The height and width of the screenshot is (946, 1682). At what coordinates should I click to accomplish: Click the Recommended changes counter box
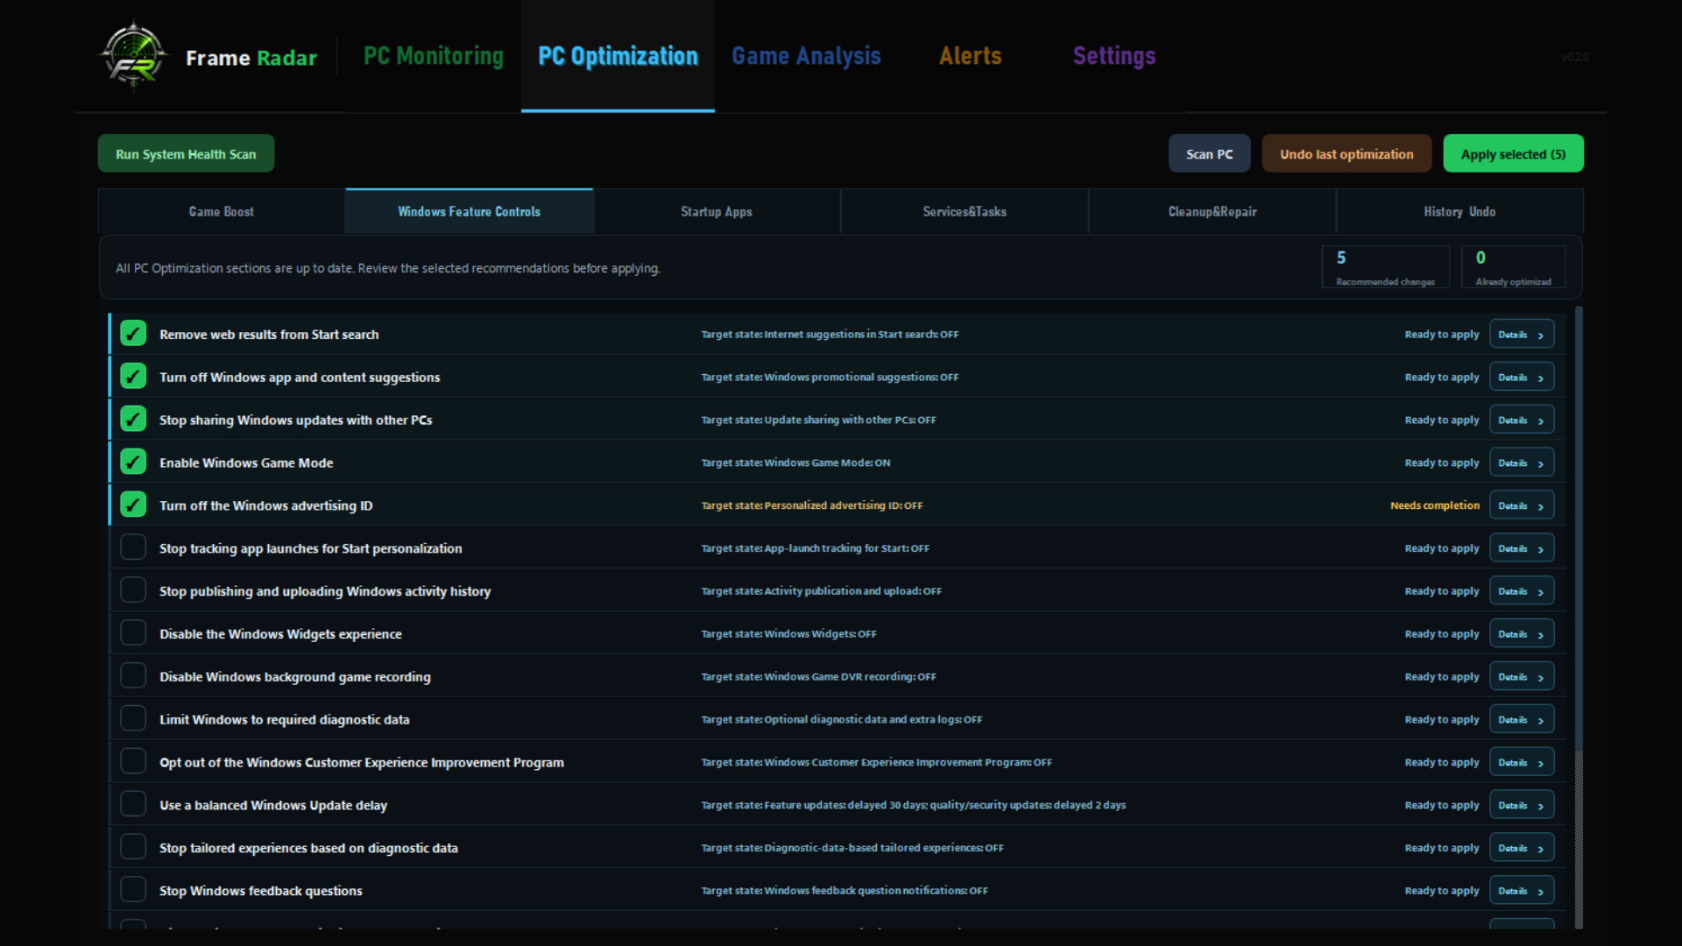click(1385, 267)
